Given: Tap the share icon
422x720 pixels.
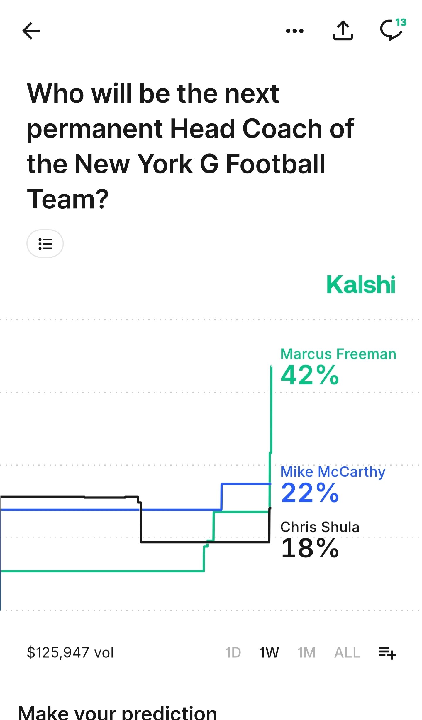Looking at the screenshot, I should click(343, 30).
